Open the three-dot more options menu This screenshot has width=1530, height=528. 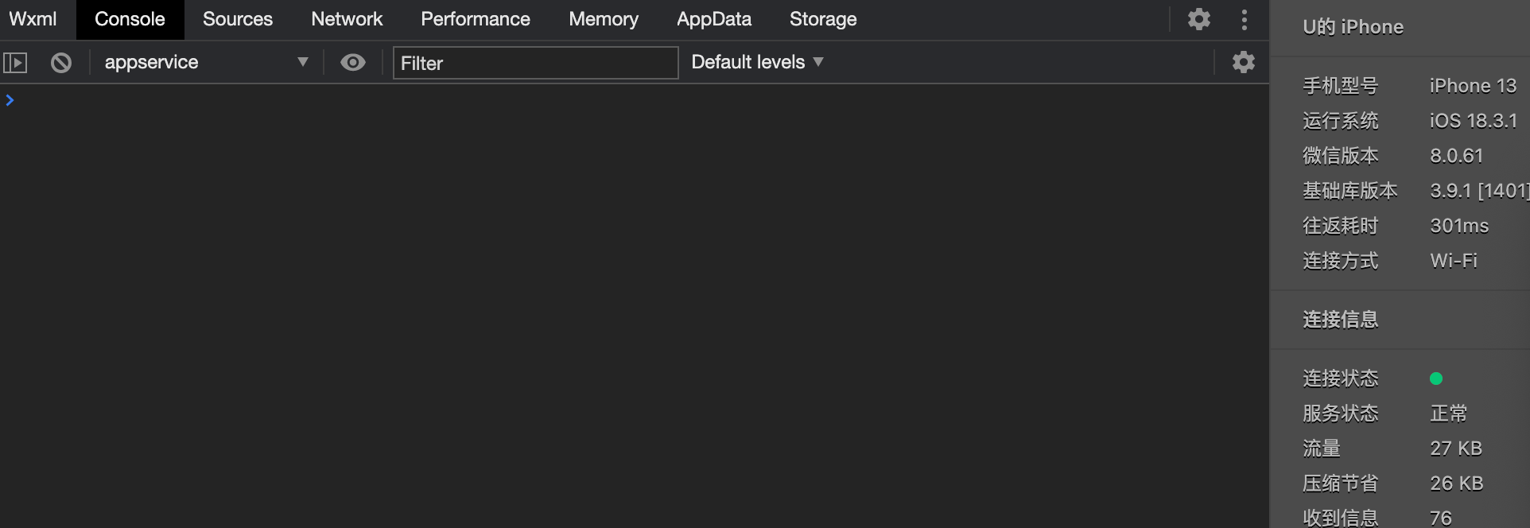[x=1245, y=19]
